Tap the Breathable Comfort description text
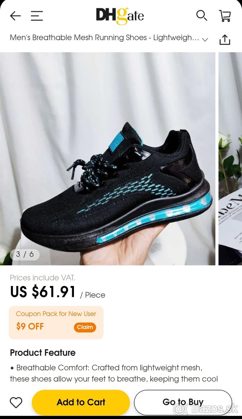Viewport: 242px width, 419px height. point(114,373)
